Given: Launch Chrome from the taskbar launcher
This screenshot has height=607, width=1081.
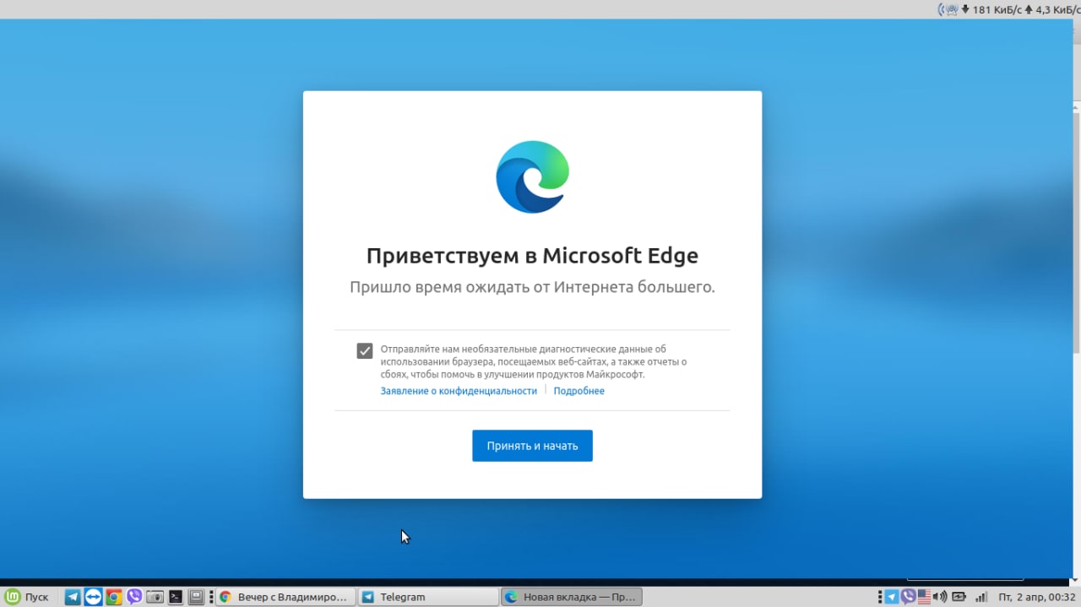Looking at the screenshot, I should point(114,597).
